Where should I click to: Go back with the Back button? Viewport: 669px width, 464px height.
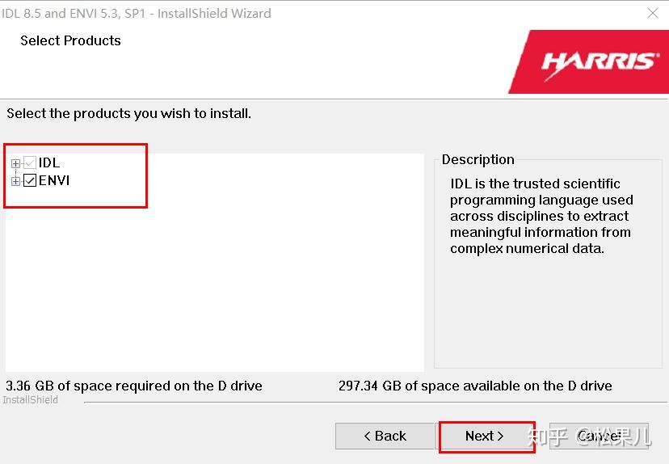(384, 436)
